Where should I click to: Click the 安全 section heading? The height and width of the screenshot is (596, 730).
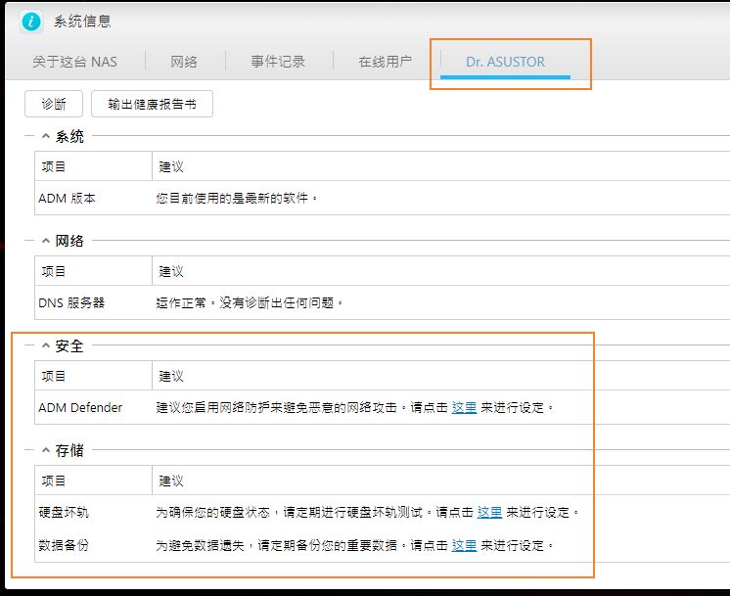[69, 346]
